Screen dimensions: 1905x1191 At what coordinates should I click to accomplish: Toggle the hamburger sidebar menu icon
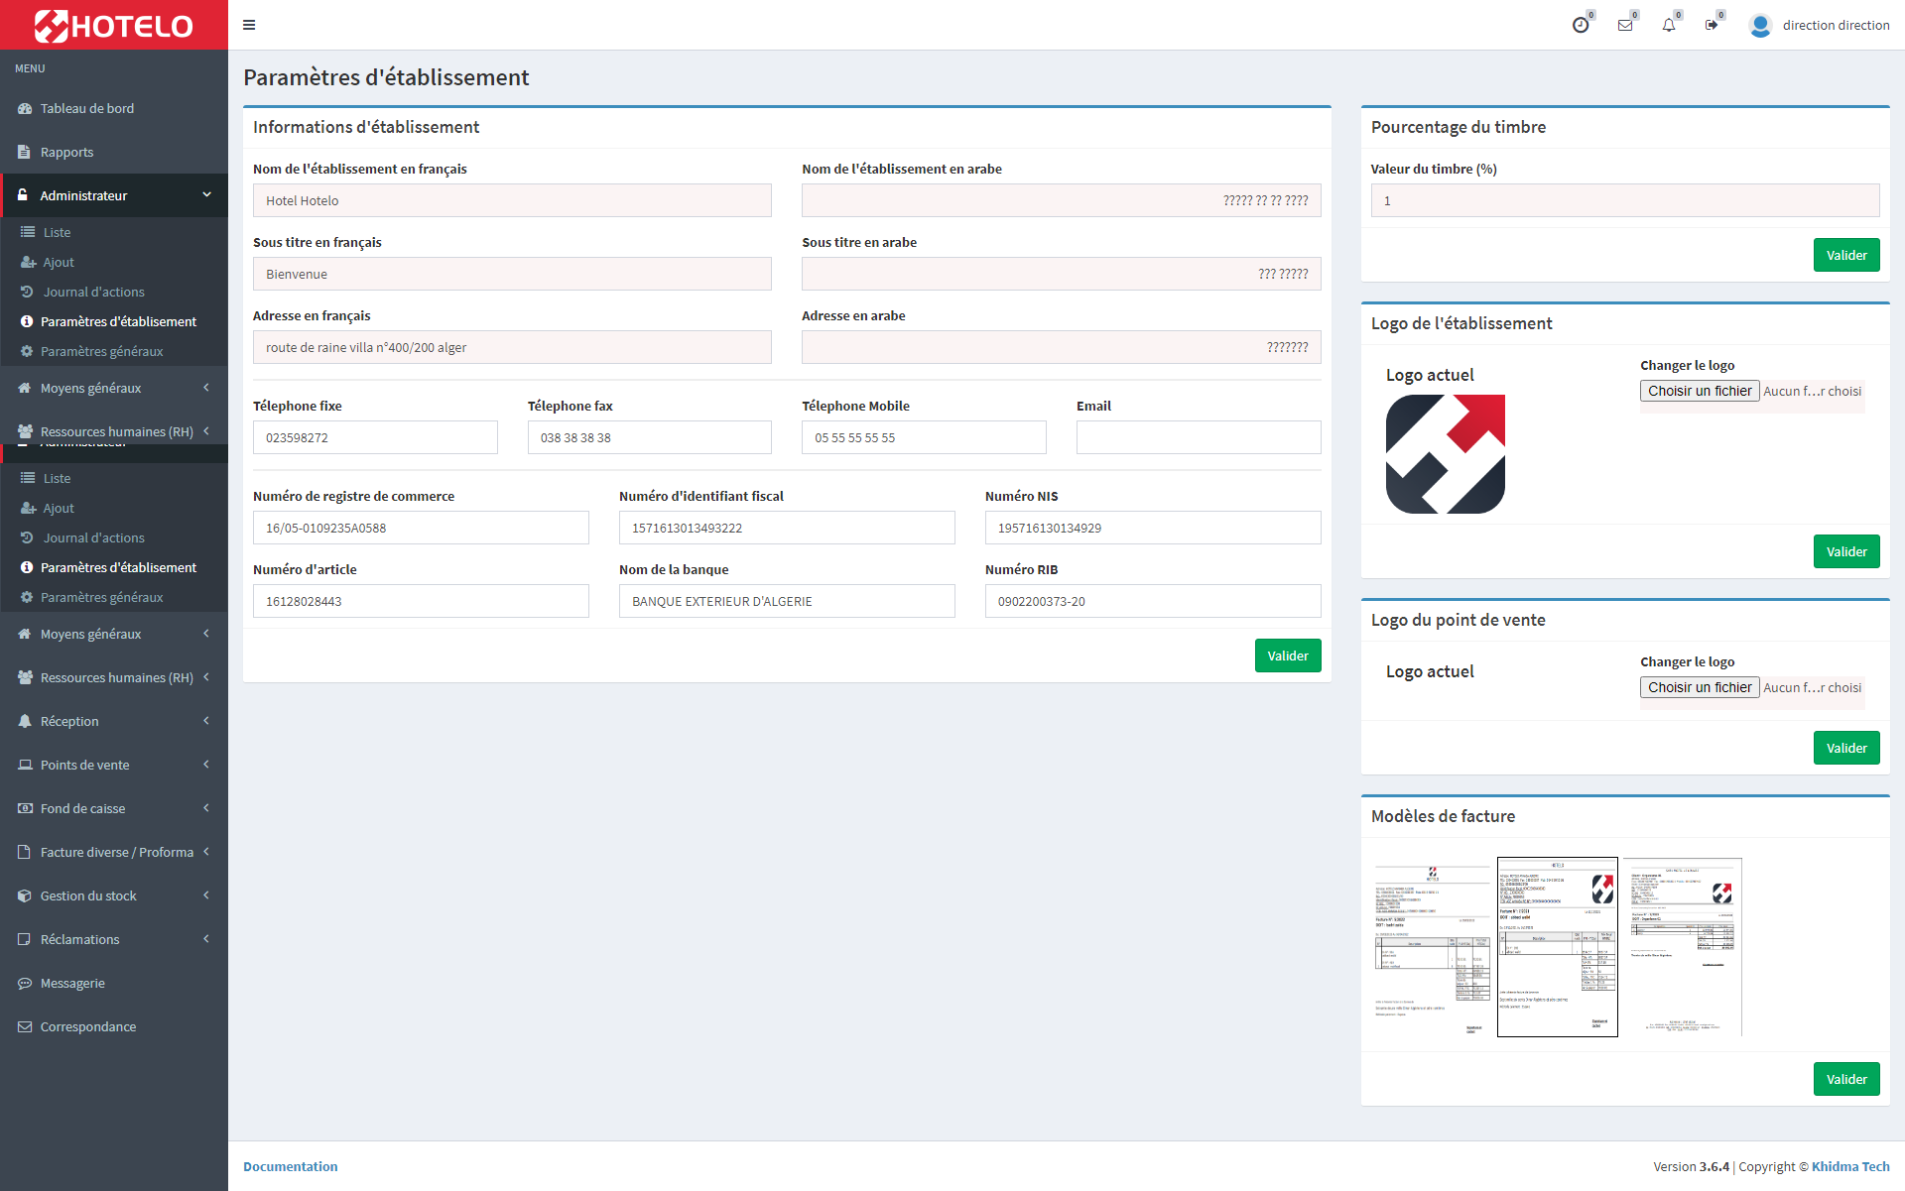coord(249,25)
